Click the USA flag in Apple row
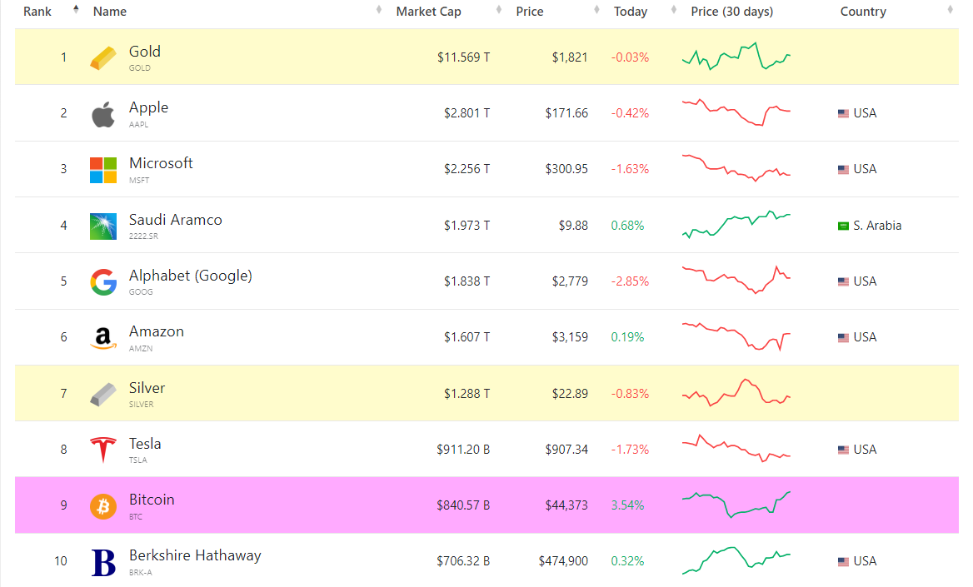The height and width of the screenshot is (587, 973). coord(843,113)
